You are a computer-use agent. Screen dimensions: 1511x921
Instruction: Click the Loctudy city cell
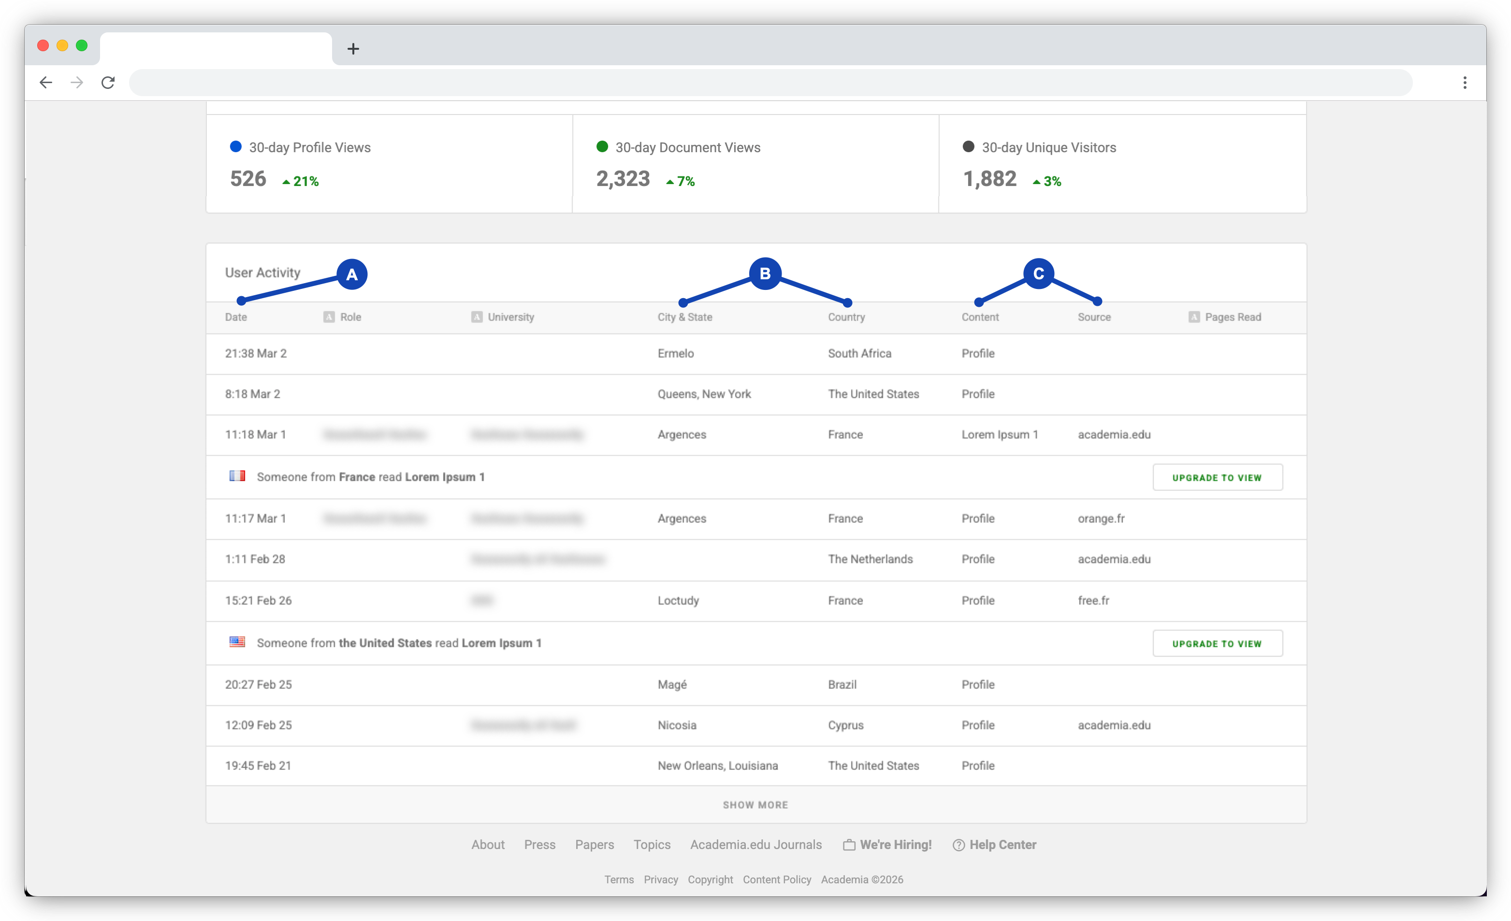coord(678,601)
